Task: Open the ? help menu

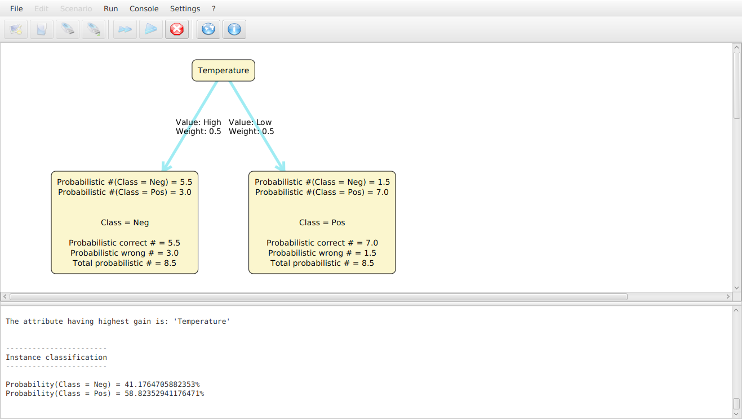Action: click(x=214, y=8)
